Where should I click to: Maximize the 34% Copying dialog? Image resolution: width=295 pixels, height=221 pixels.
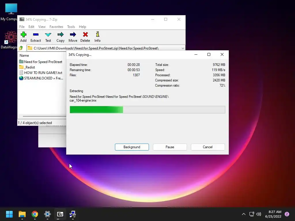coord(209,54)
